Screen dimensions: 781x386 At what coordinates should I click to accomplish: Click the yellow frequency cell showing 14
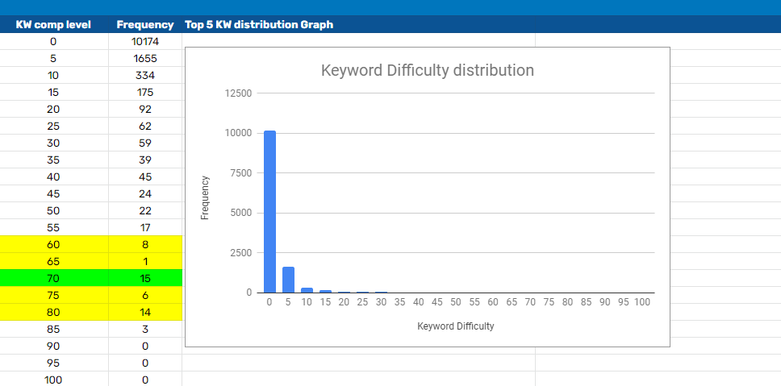pos(145,312)
